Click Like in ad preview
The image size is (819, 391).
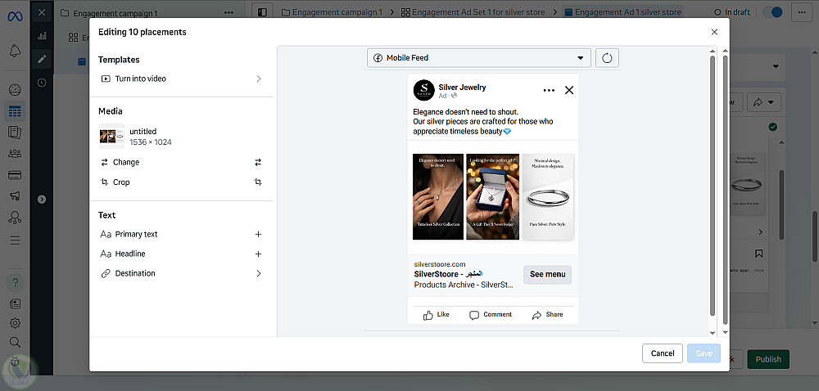point(437,314)
